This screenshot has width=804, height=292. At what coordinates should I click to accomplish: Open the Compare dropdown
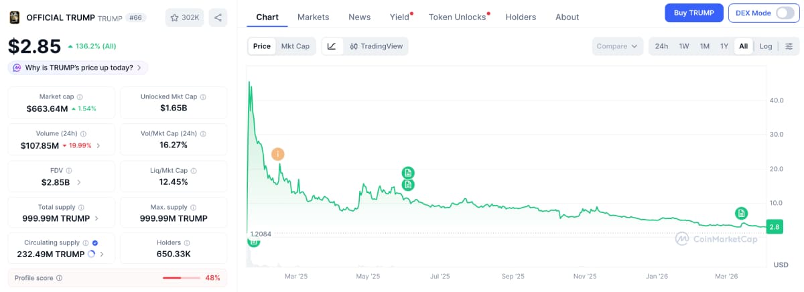tap(617, 46)
